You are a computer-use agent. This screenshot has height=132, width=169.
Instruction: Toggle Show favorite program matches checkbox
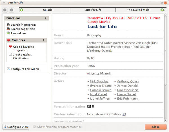[x=34, y=127]
